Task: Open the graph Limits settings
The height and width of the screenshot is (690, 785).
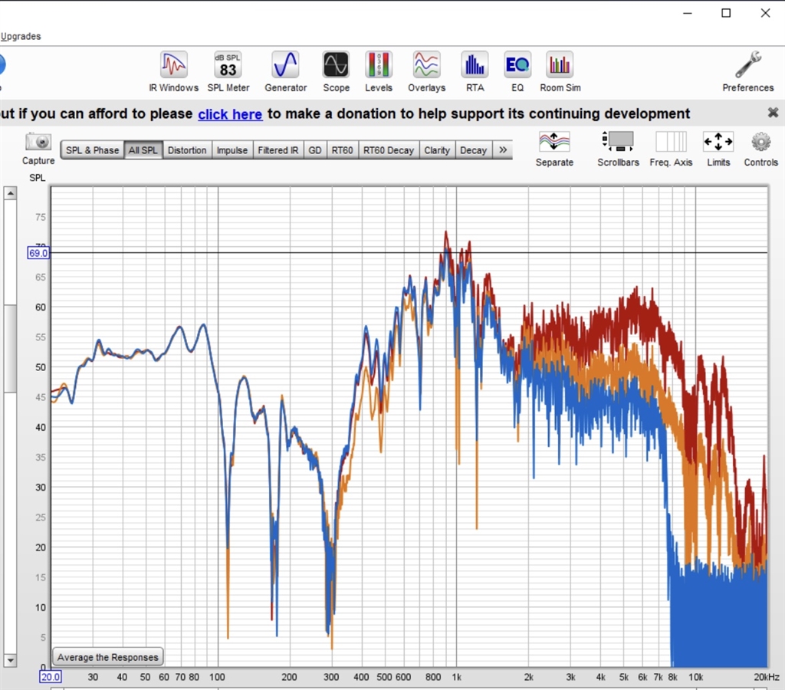Action: (718, 149)
